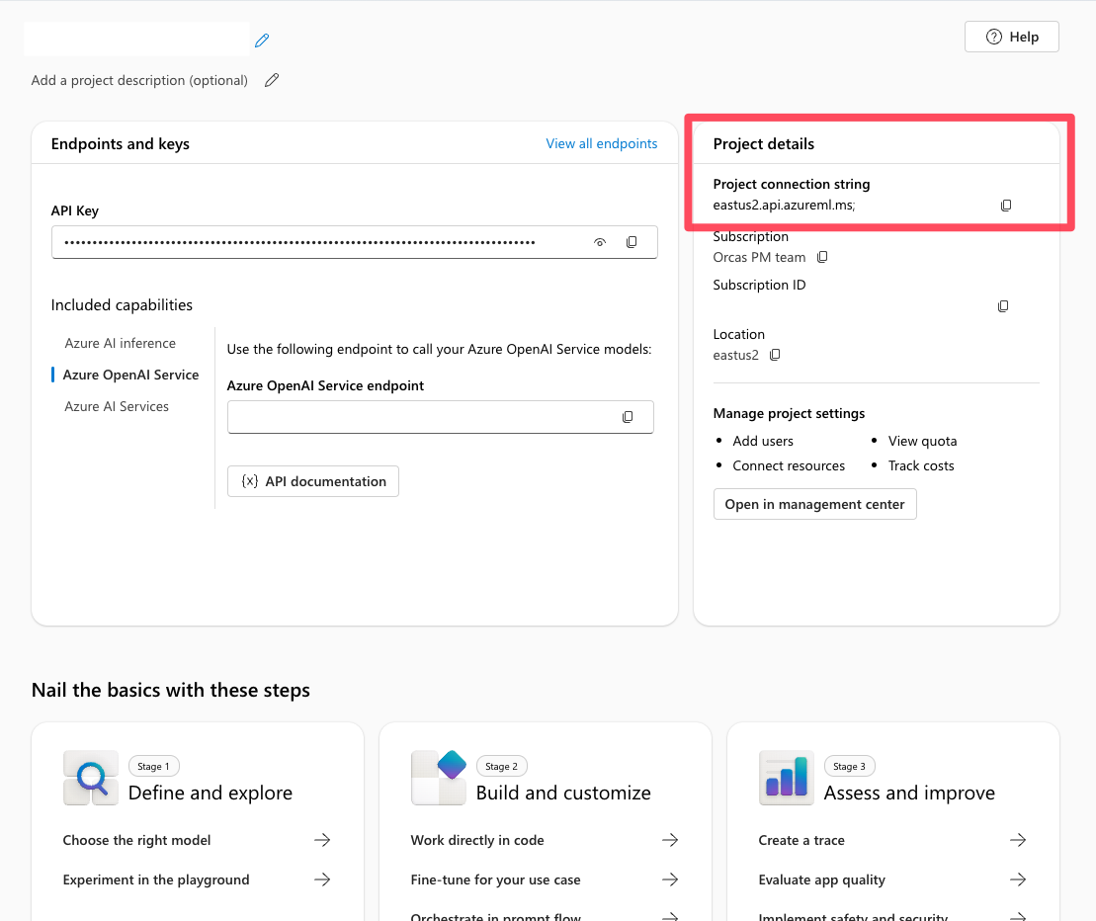This screenshot has width=1096, height=921.
Task: Copy the Subscription ID
Action: [1002, 306]
